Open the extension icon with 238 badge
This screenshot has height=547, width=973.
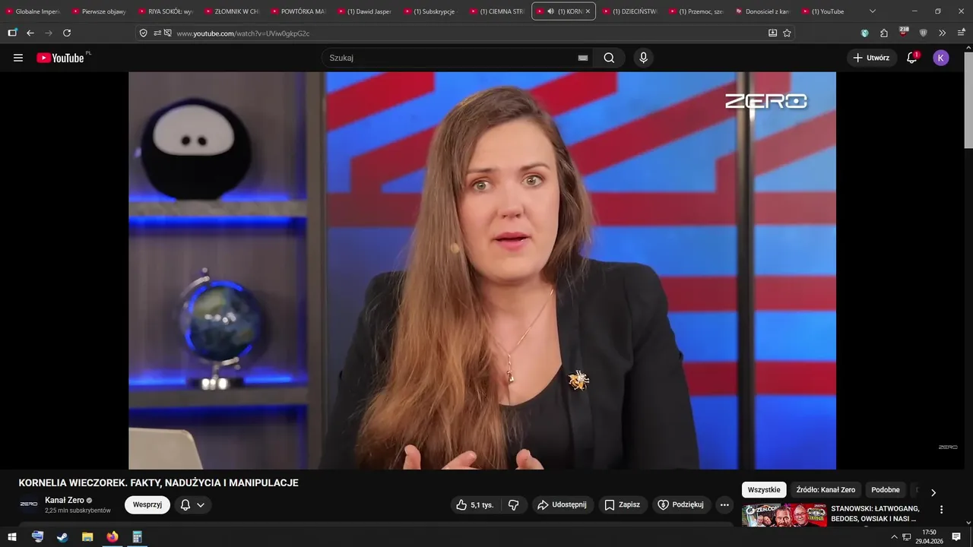[903, 32]
